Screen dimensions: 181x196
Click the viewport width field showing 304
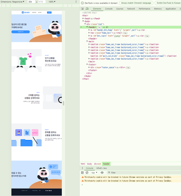[31, 2]
